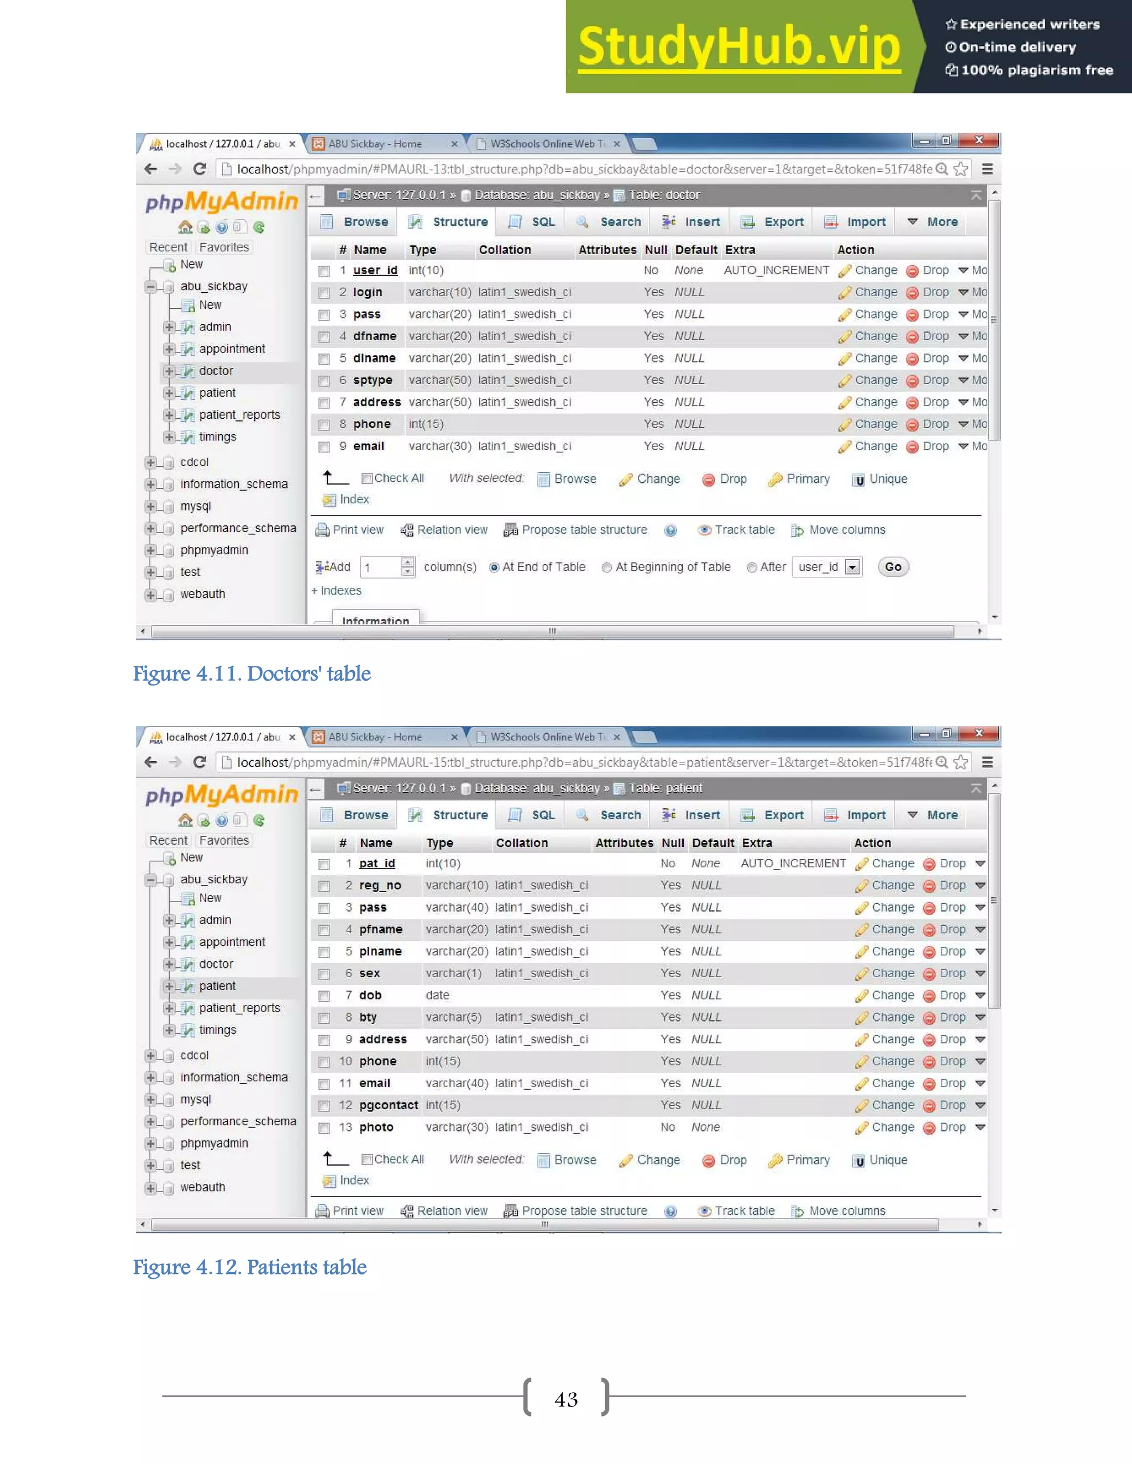
Task: Expand cdcol database in upper sidebar
Action: [x=151, y=462]
